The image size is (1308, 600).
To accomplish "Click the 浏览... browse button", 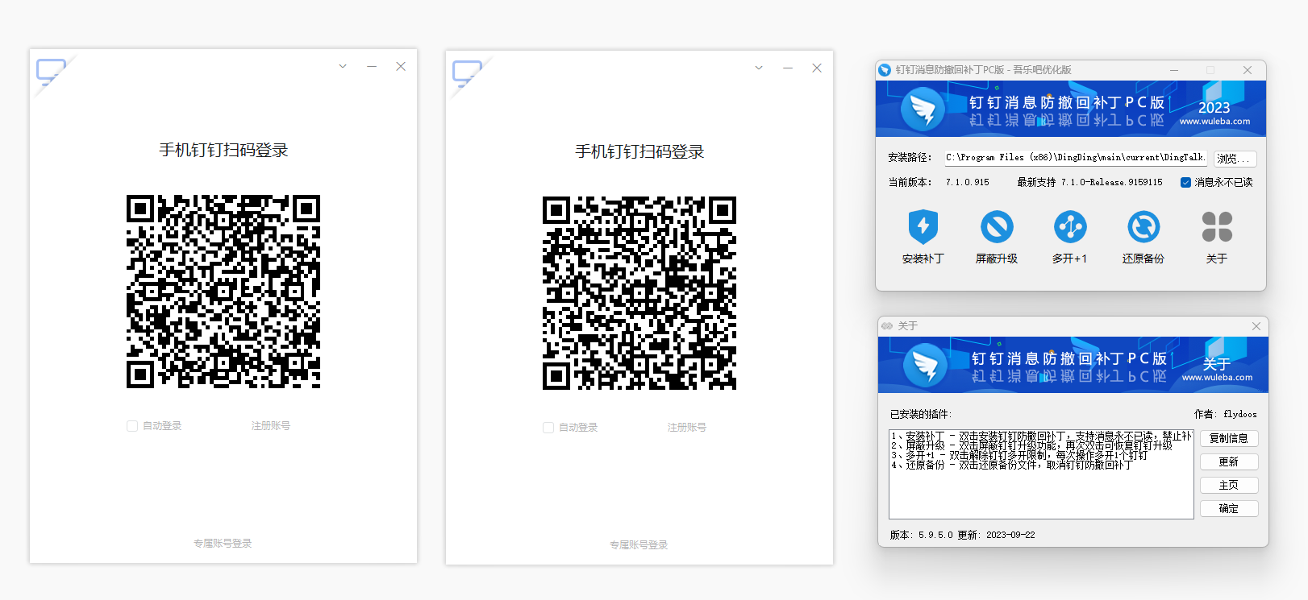I will click(1235, 159).
